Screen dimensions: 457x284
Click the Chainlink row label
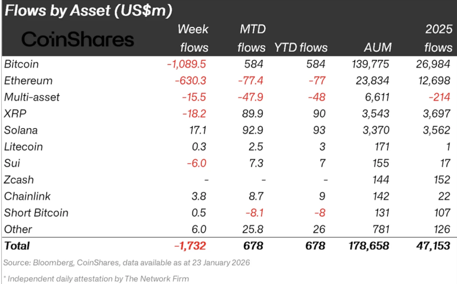point(27,196)
